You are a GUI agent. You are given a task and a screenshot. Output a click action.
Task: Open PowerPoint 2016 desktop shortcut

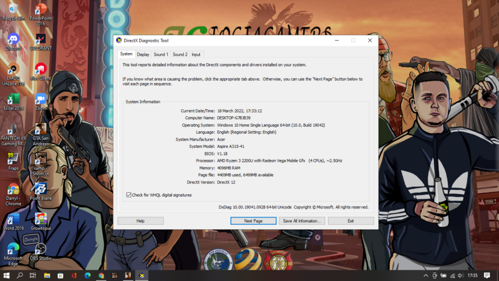pos(41,14)
